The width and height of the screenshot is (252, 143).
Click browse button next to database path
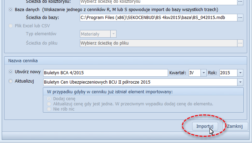tap(240, 17)
